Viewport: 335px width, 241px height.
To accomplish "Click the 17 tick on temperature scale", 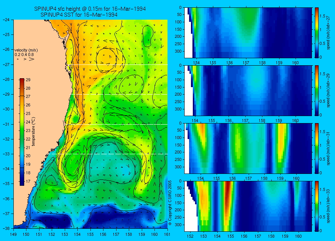I will (x=28, y=181).
